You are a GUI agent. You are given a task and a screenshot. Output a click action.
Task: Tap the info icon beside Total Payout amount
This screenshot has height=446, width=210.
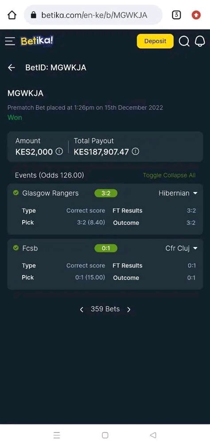point(136,151)
